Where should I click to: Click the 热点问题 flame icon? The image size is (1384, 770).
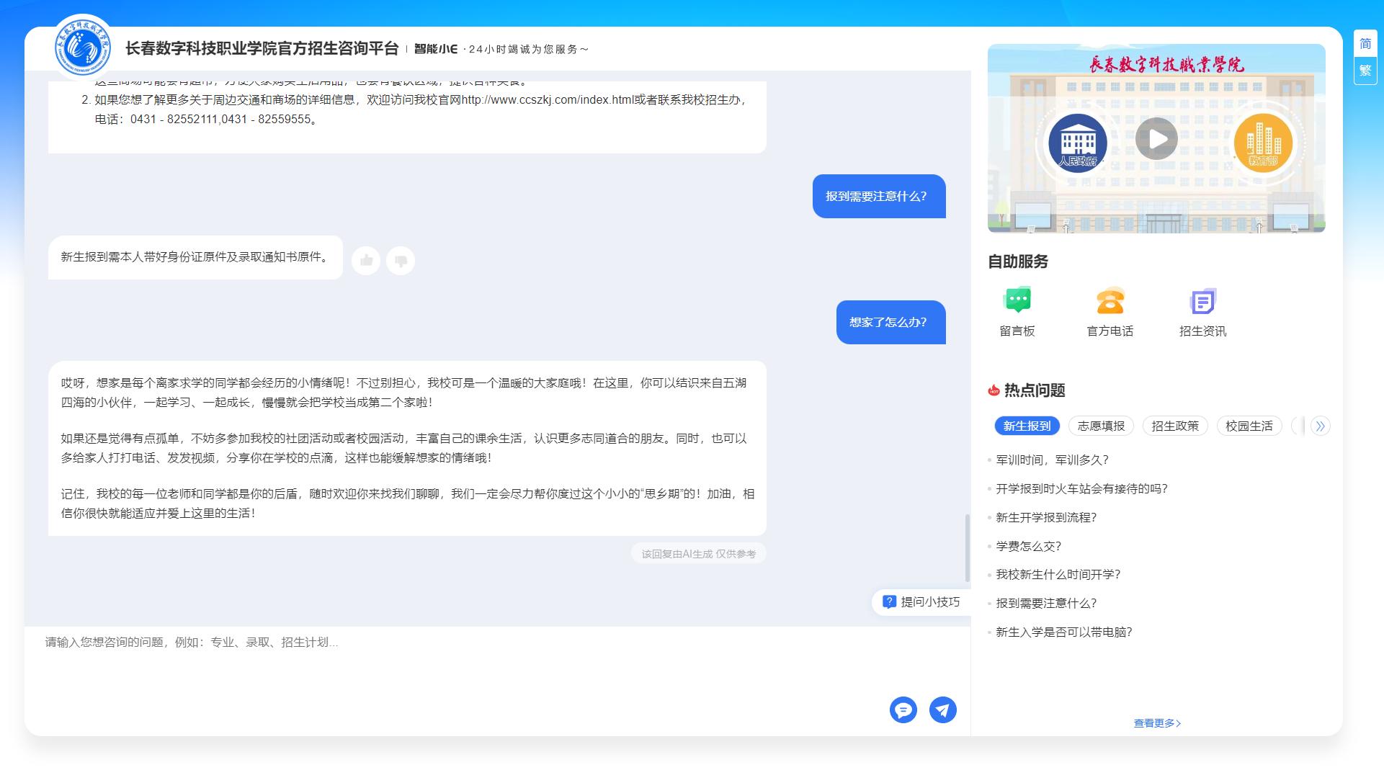point(994,390)
